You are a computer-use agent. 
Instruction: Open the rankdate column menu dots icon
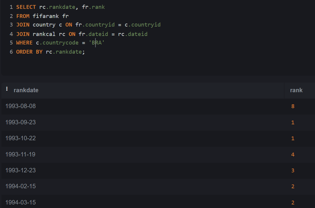click(7, 89)
